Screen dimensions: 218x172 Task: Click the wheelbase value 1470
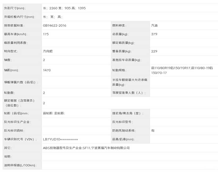[47, 70]
